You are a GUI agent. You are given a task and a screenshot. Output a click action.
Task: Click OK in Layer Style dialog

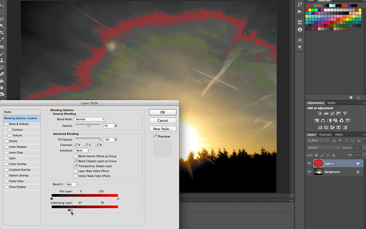[x=163, y=112]
